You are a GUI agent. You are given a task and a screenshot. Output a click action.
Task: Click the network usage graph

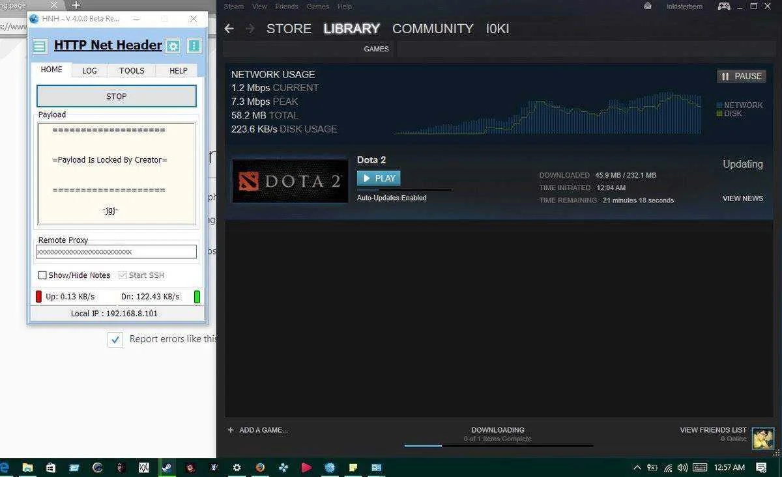pos(547,113)
